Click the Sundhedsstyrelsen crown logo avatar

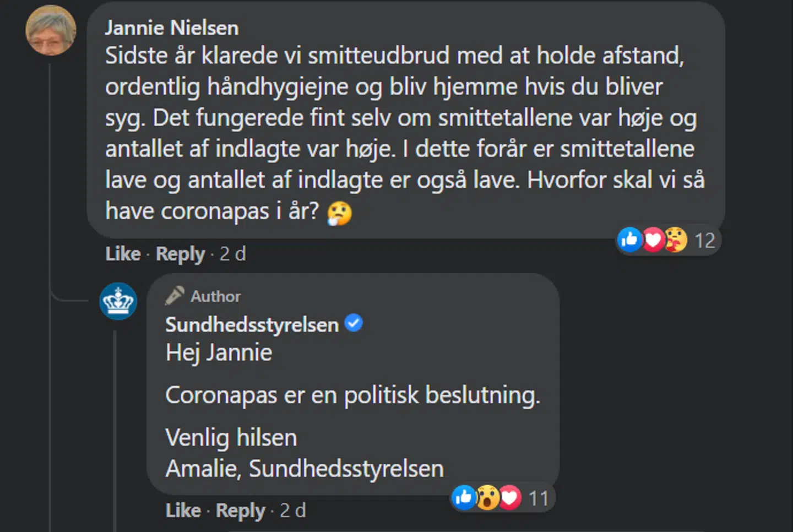(118, 300)
